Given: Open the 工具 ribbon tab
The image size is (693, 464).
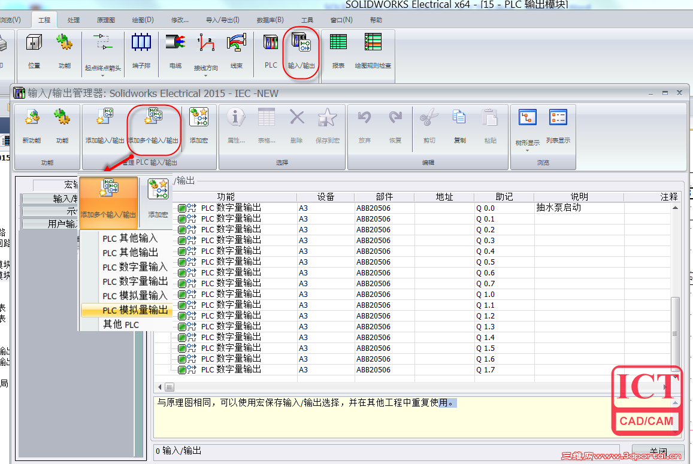Looking at the screenshot, I should pyautogui.click(x=307, y=20).
